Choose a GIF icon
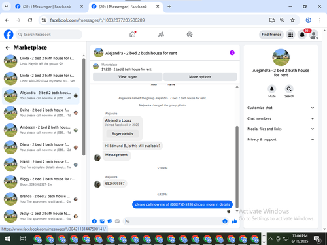This screenshot has height=245, width=327. [x=117, y=221]
